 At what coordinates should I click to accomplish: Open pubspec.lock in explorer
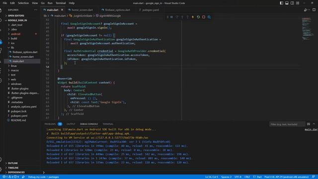click(22, 111)
